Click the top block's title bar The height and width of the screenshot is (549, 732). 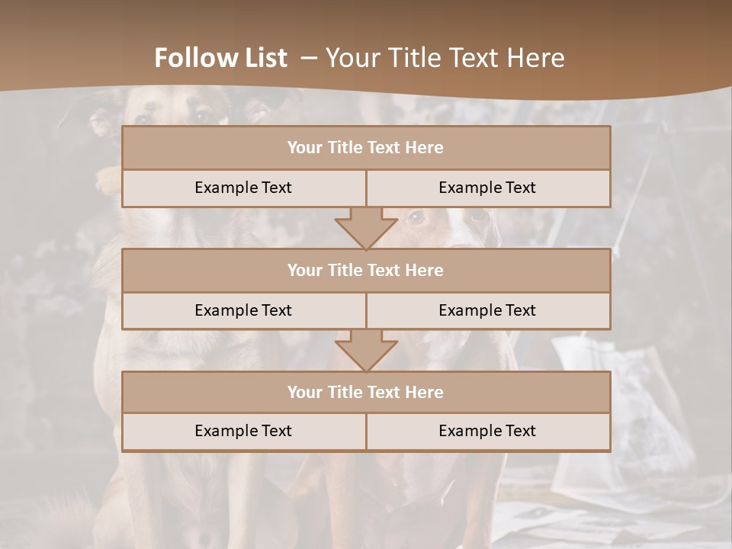coord(366,147)
